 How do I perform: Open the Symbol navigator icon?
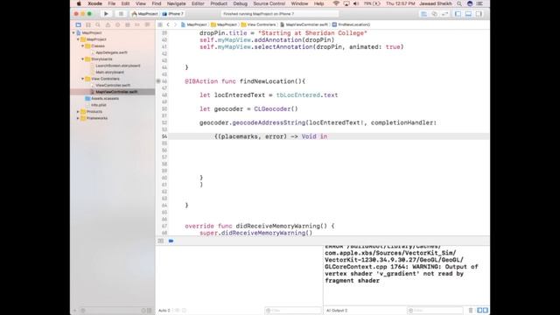[x=88, y=24]
